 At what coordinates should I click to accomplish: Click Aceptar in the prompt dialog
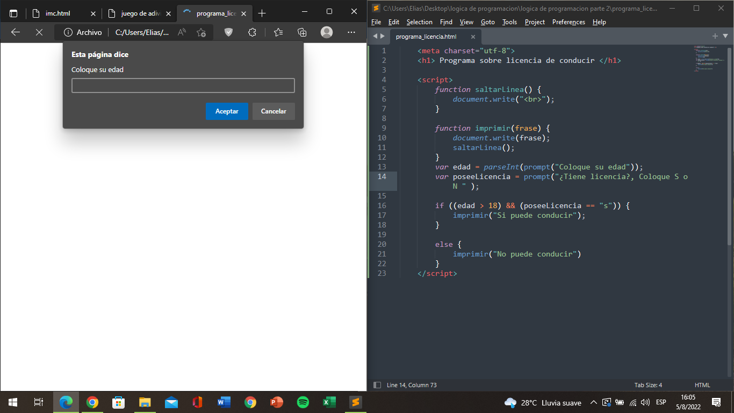tap(227, 111)
